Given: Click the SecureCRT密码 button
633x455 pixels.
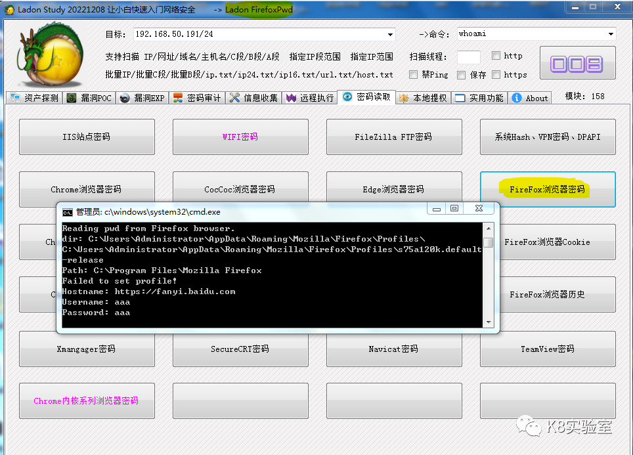Looking at the screenshot, I should [x=240, y=350].
